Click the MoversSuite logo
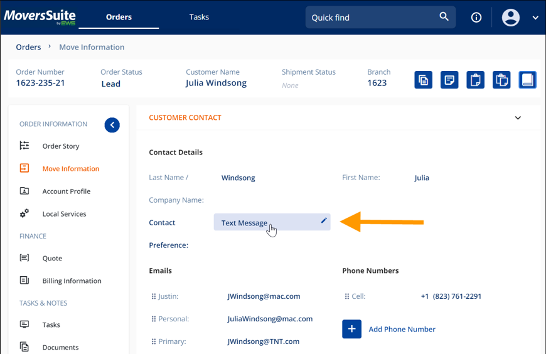This screenshot has height=354, width=546. pos(40,17)
